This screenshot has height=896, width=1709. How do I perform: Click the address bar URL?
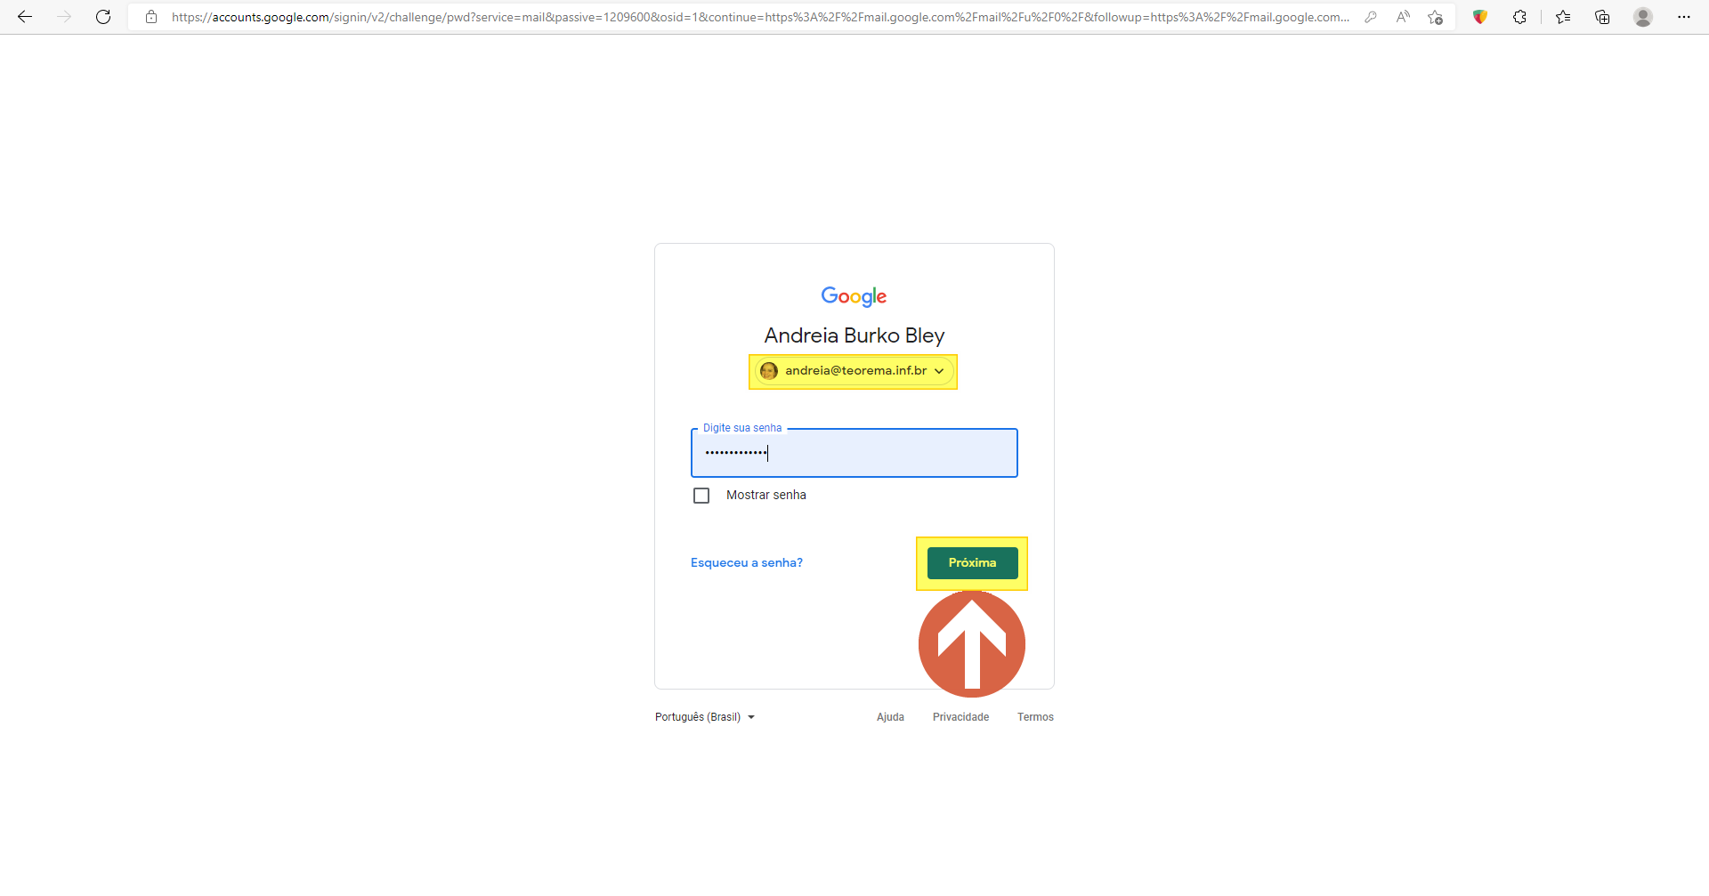[x=760, y=17]
